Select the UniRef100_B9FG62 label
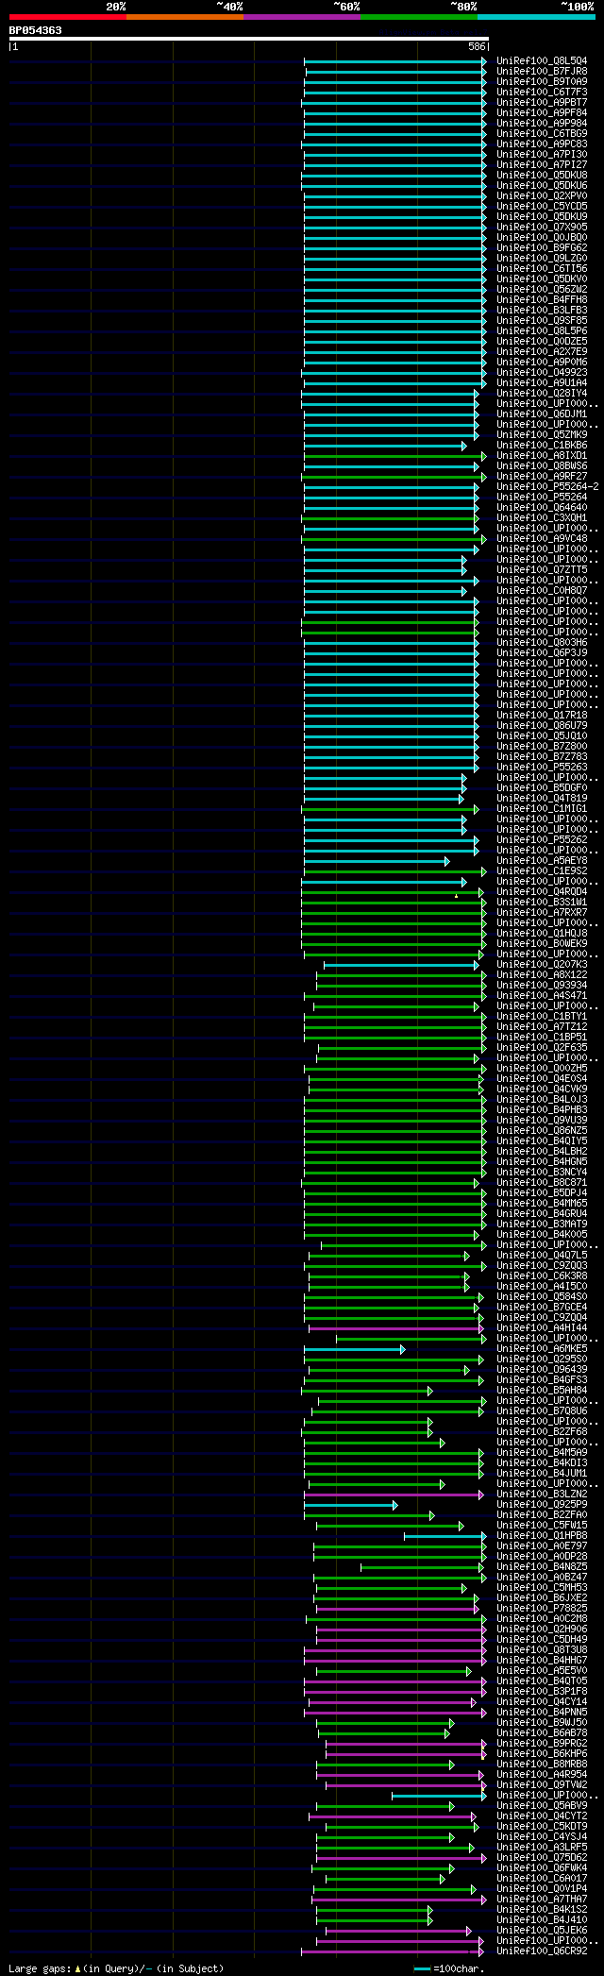 coord(542,247)
